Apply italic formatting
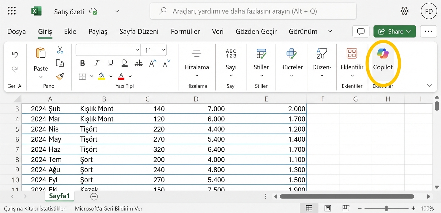 [96, 63]
